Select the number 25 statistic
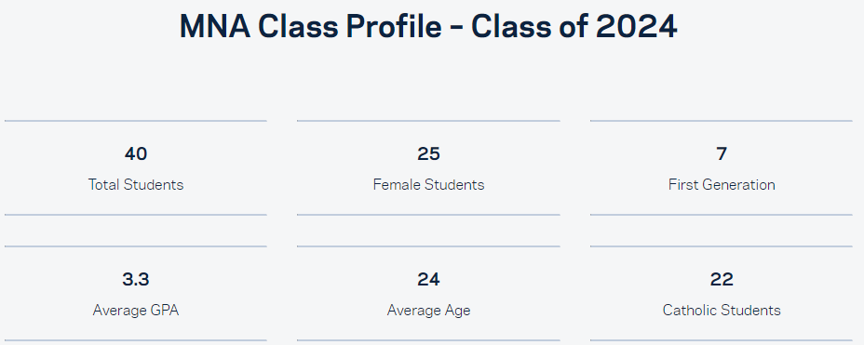The width and height of the screenshot is (864, 345). (x=428, y=154)
